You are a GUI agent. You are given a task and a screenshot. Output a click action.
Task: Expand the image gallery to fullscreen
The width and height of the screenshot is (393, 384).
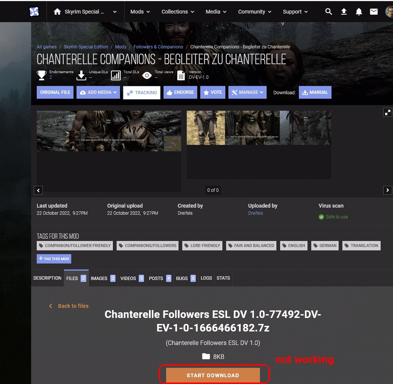click(x=387, y=112)
